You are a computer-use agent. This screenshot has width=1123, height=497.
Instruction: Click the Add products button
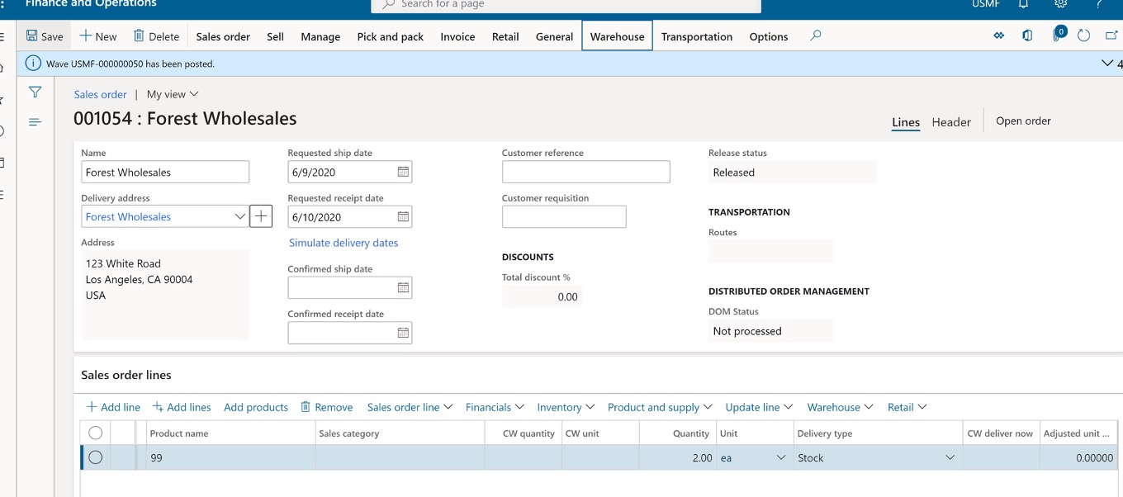coord(256,406)
